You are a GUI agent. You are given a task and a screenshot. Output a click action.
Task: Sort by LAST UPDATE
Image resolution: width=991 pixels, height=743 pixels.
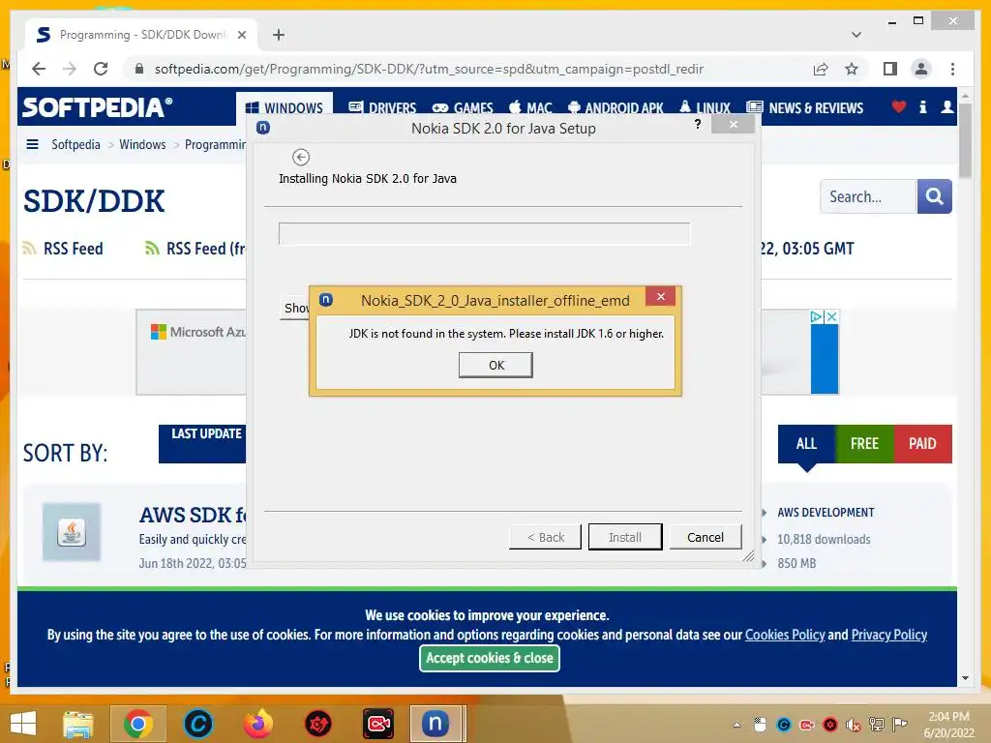(x=202, y=443)
